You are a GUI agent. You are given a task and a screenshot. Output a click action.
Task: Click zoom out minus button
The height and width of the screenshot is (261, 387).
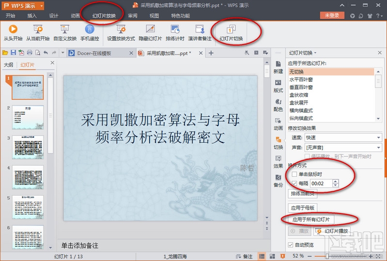tap(310, 256)
